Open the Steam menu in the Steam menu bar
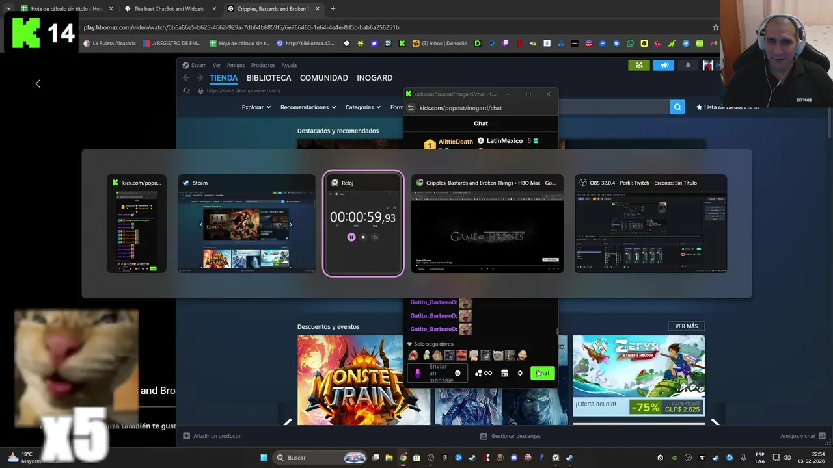 tap(198, 65)
